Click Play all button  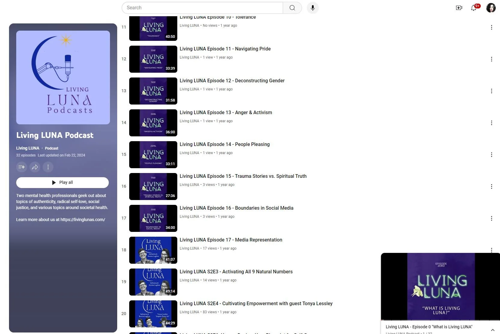pyautogui.click(x=62, y=183)
